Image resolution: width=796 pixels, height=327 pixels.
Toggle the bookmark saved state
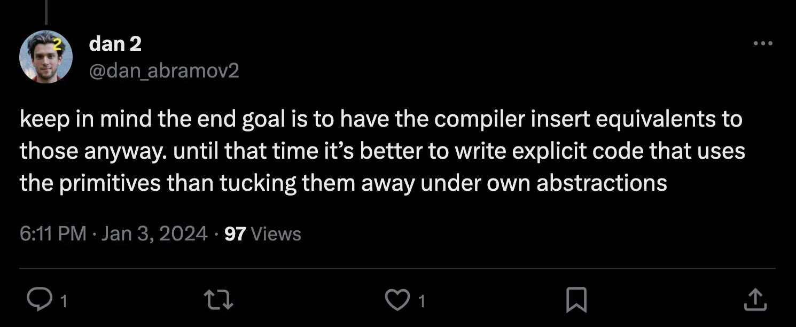coord(576,300)
